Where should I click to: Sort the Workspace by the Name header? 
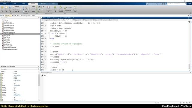[3, 71]
